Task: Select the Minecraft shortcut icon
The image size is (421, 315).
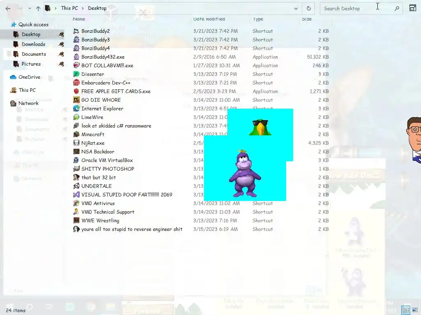Action: click(76, 134)
